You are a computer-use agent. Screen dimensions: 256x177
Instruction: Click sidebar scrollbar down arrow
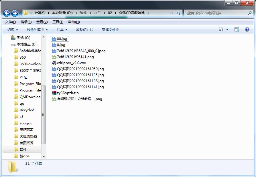[x=44, y=157]
